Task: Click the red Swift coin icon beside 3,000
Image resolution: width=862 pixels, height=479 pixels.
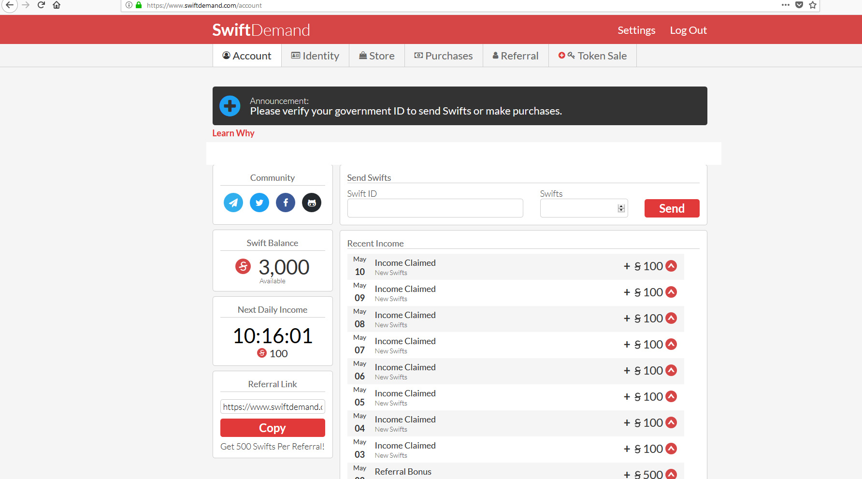Action: click(243, 266)
